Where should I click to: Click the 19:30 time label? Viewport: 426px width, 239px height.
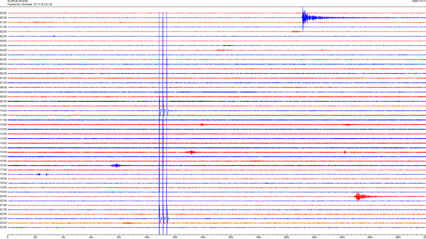click(3, 192)
